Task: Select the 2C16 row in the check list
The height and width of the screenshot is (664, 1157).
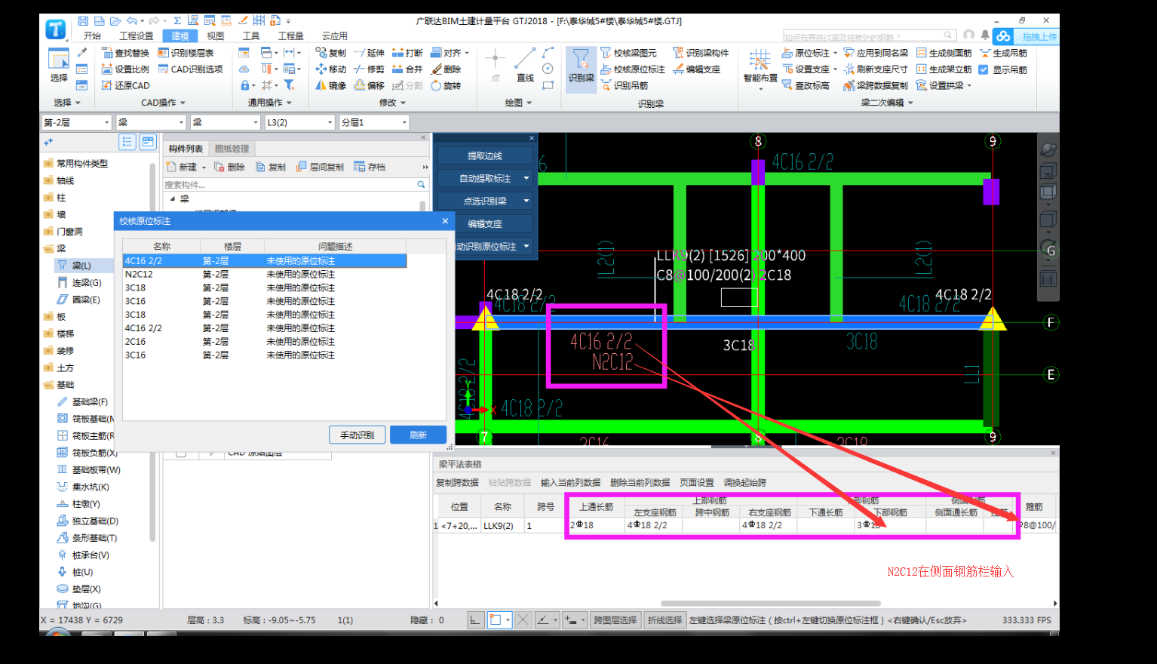Action: tap(265, 342)
